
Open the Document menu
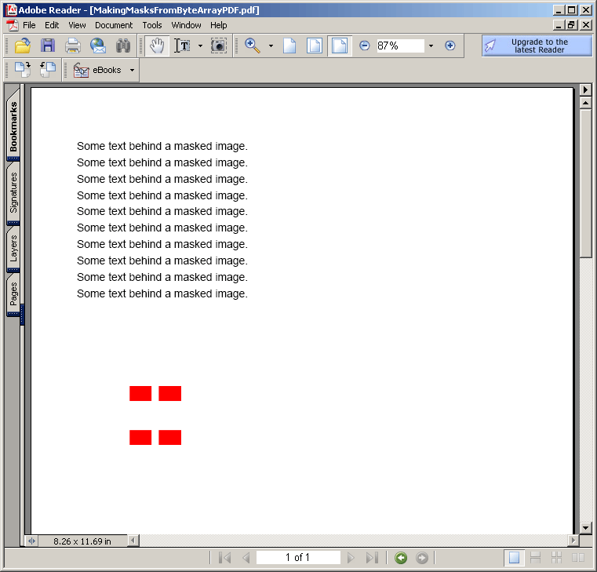point(114,25)
